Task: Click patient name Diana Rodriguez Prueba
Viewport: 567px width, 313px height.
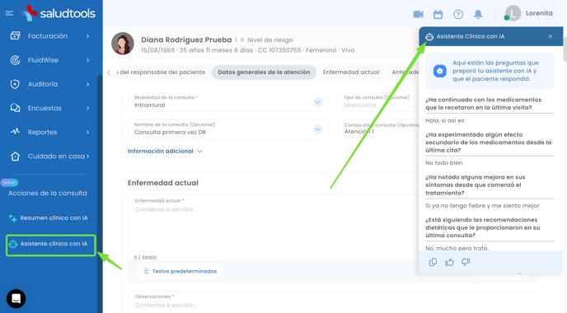Action: [x=186, y=40]
